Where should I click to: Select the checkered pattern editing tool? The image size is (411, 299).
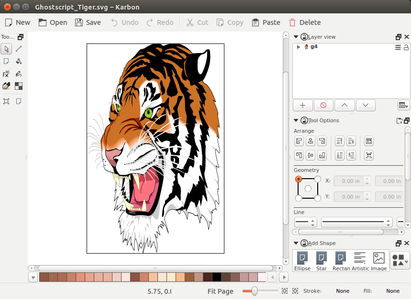19,86
